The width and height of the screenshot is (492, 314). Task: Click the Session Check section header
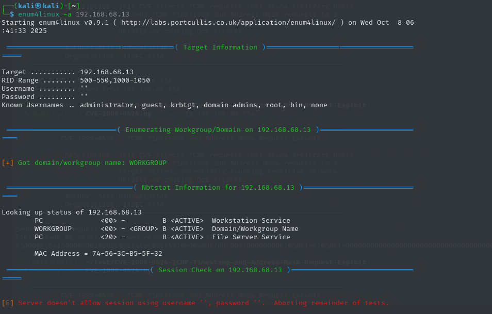pyautogui.click(x=220, y=270)
